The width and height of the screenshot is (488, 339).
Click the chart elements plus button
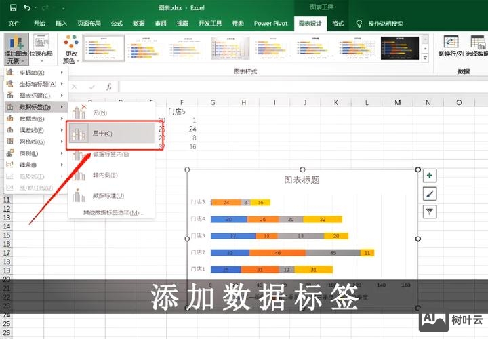430,176
